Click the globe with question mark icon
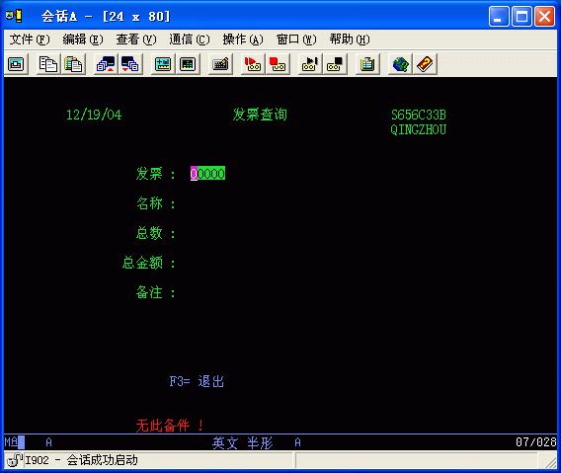This screenshot has width=561, height=473. 400,64
